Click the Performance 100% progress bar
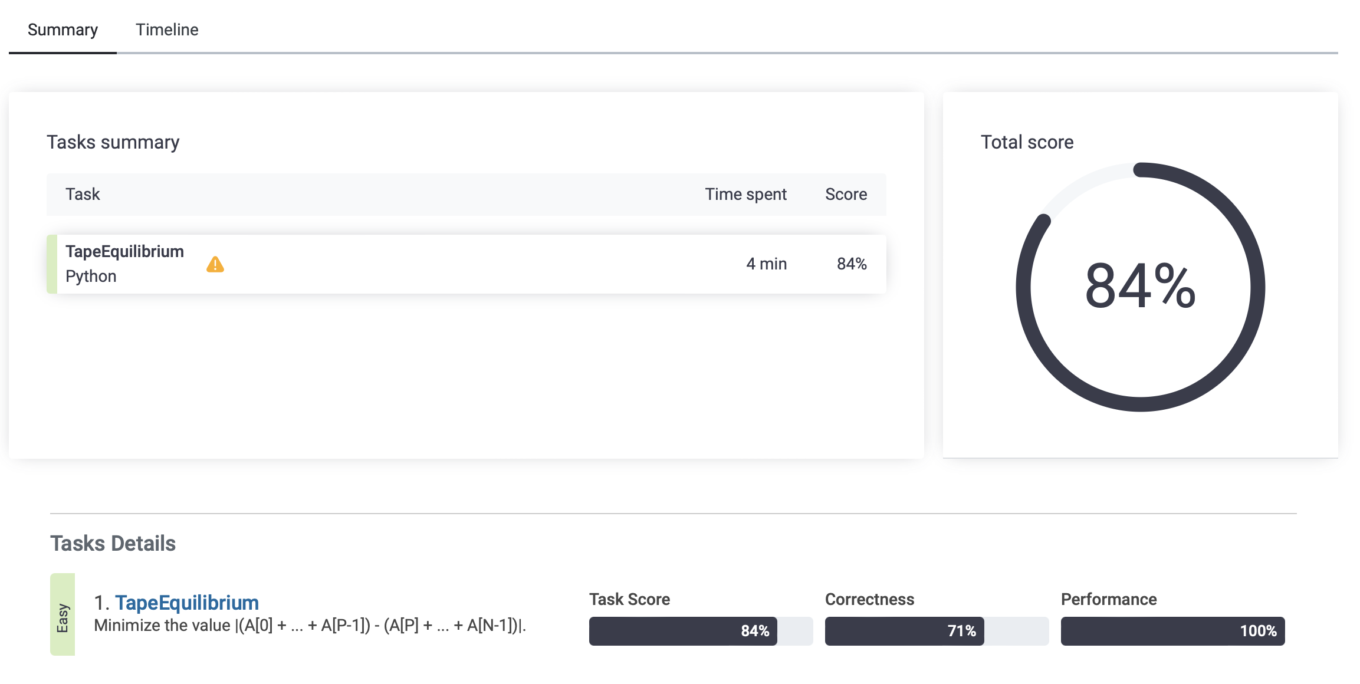 point(1172,631)
